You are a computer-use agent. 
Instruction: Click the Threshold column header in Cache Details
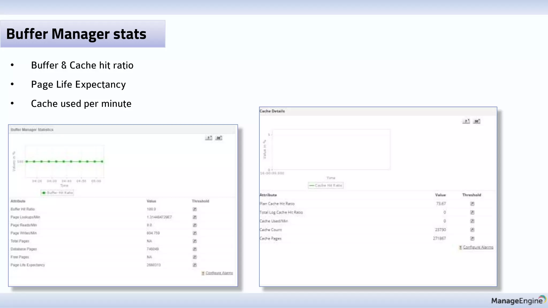472,195
